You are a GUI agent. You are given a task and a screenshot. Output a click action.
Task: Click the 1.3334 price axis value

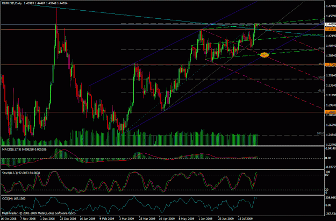(x=331, y=85)
